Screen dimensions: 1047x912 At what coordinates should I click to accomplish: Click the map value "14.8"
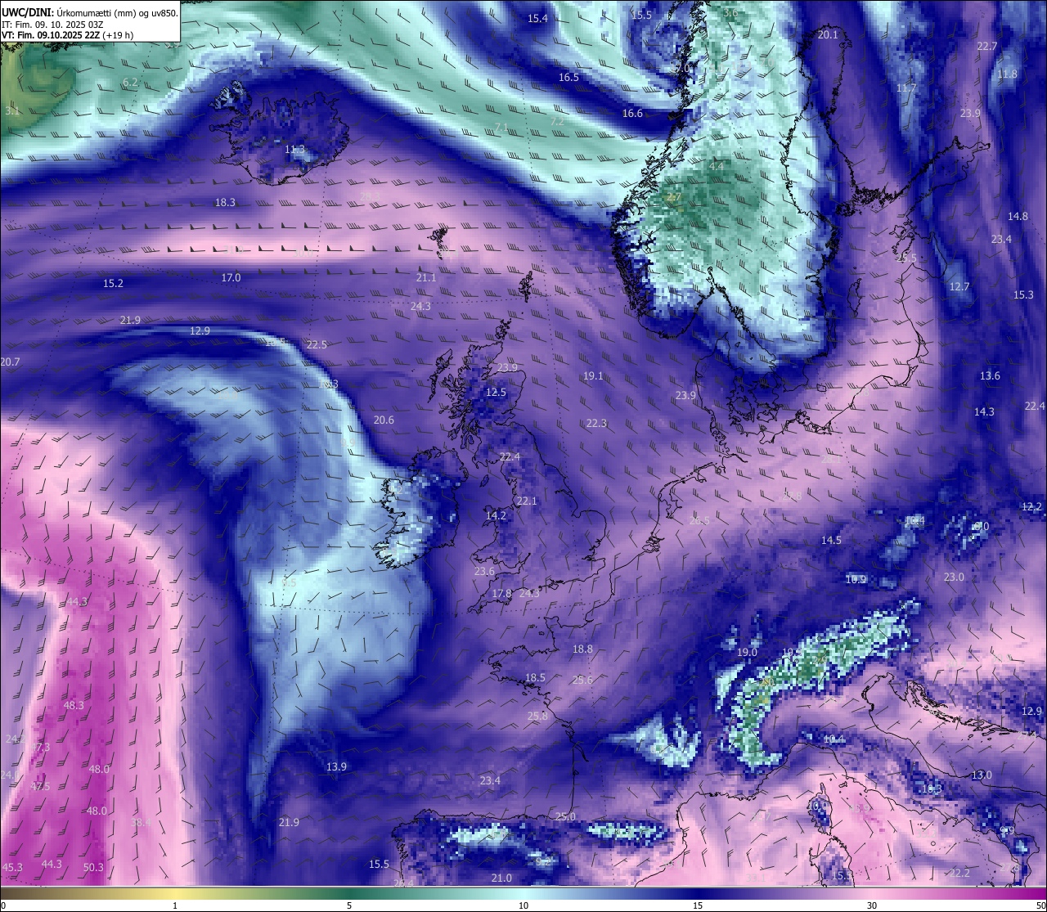pyautogui.click(x=1018, y=216)
